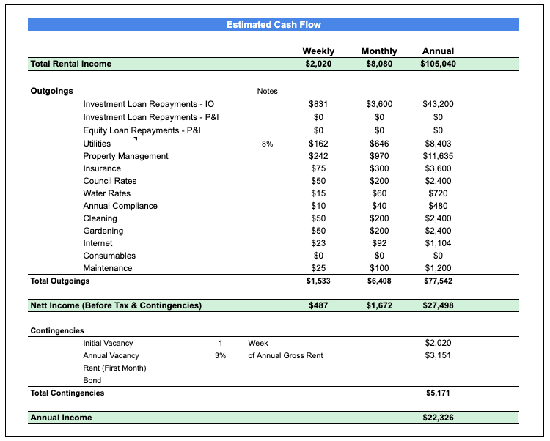Select the Monthly column header

pyautogui.click(x=379, y=51)
